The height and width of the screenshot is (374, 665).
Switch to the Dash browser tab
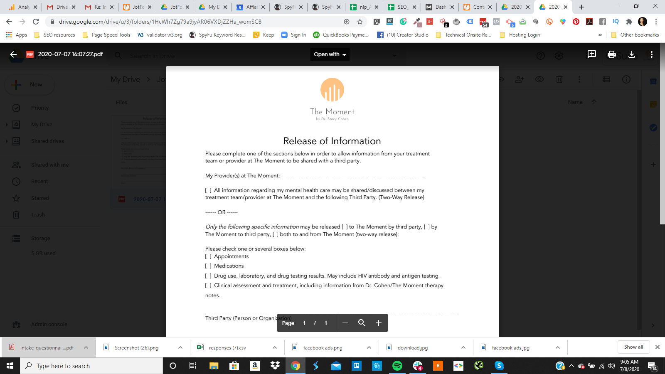pos(439,7)
